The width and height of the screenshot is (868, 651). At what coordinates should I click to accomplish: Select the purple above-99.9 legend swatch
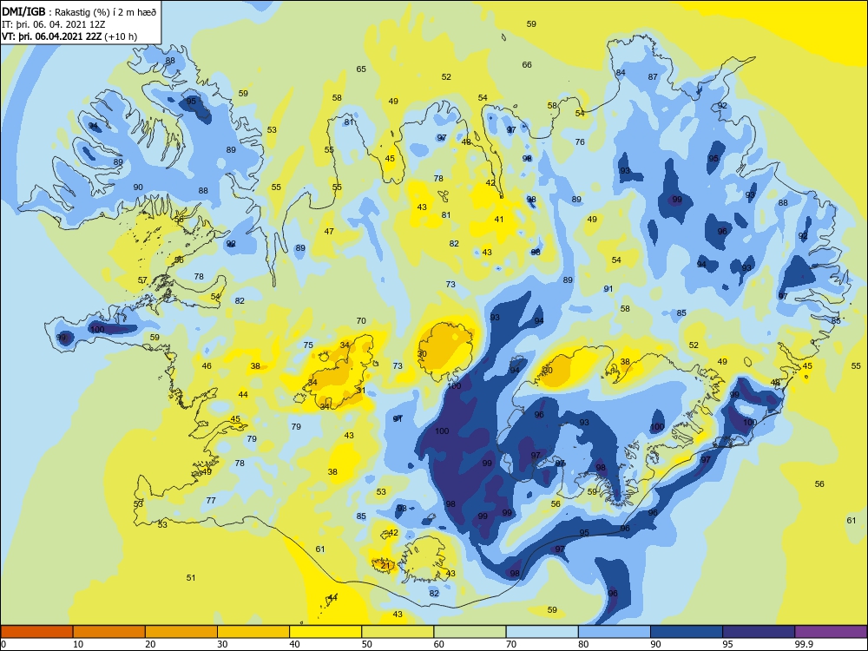tap(831, 632)
